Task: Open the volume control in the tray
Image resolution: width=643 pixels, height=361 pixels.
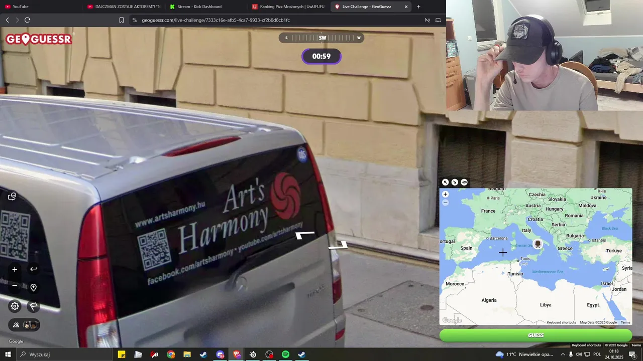Action: tap(579, 354)
